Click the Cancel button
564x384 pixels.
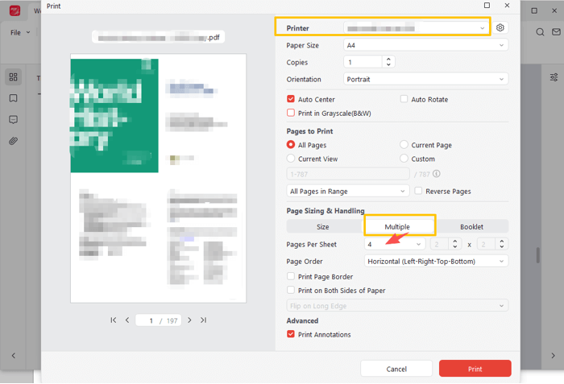click(396, 369)
